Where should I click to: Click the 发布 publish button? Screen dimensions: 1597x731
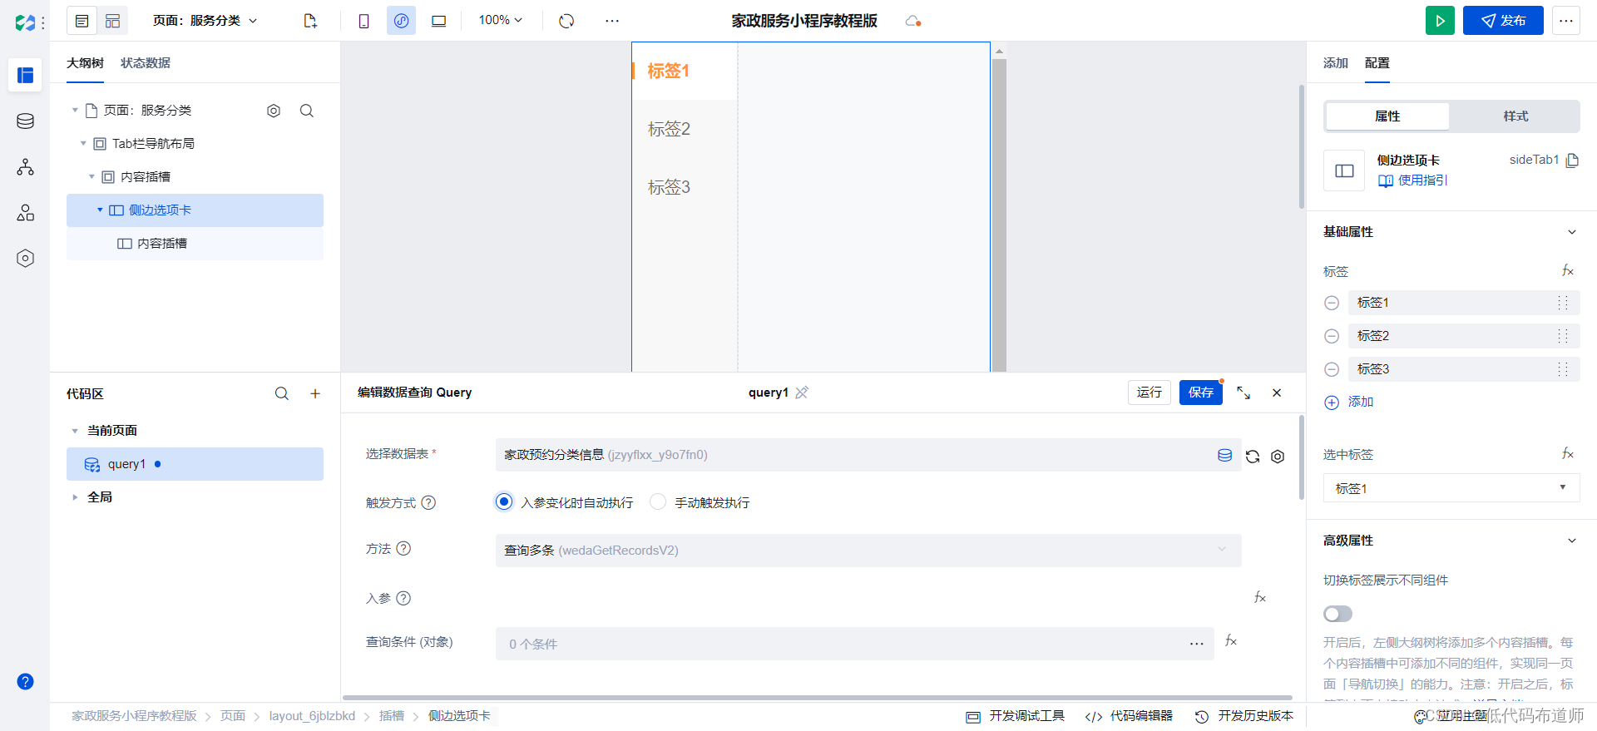(x=1503, y=21)
